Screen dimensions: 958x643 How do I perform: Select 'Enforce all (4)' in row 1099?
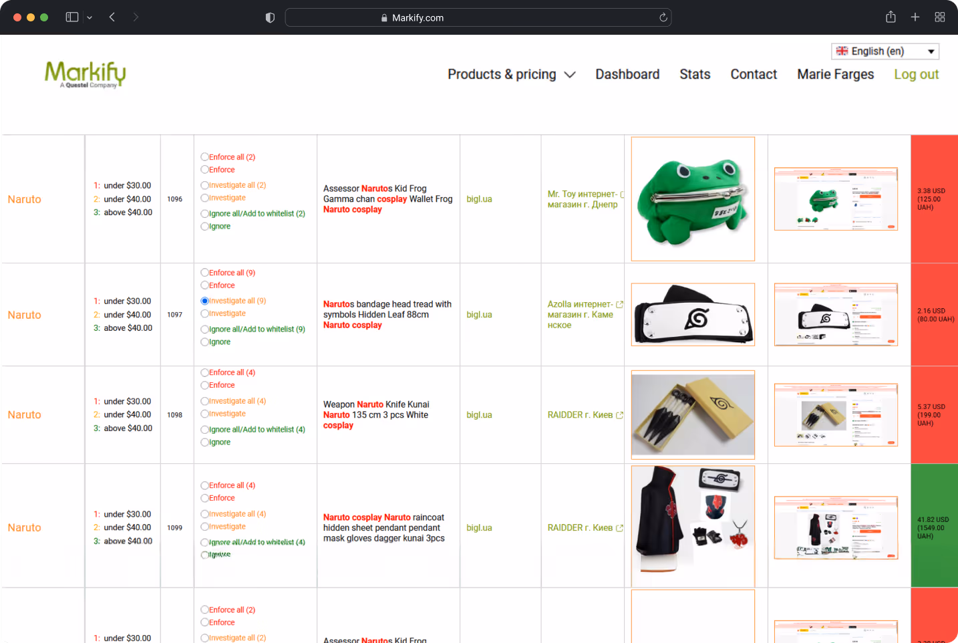(205, 485)
